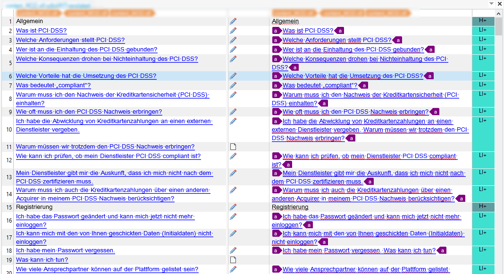504x274 pixels.
Task: Select row number 11
Action: [9, 147]
